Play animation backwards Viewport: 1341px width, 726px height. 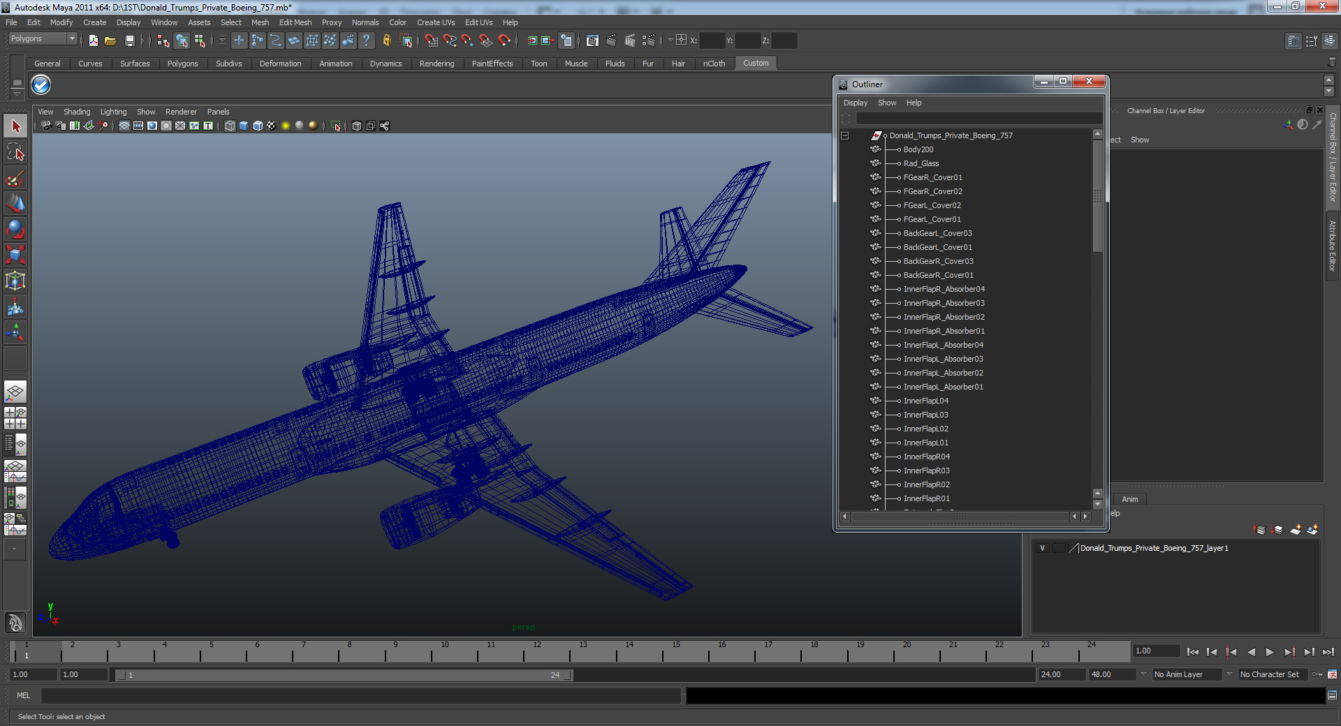click(x=1251, y=652)
